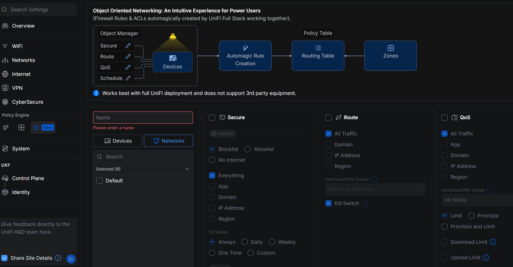Click the pencil icon next to Route
This screenshot has width=513, height=267.
pos(128,56)
